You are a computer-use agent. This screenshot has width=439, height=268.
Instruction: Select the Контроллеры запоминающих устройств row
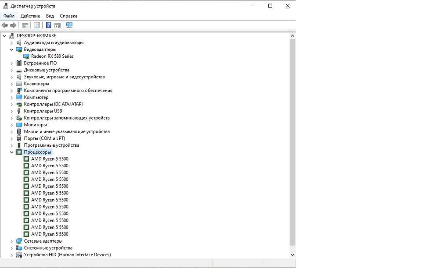pyautogui.click(x=67, y=118)
